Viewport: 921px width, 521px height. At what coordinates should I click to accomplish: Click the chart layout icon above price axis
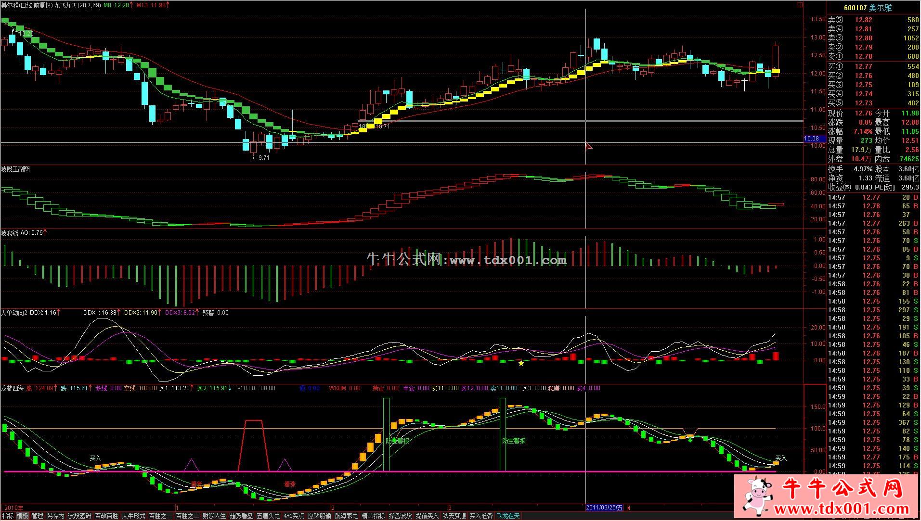tap(800, 5)
